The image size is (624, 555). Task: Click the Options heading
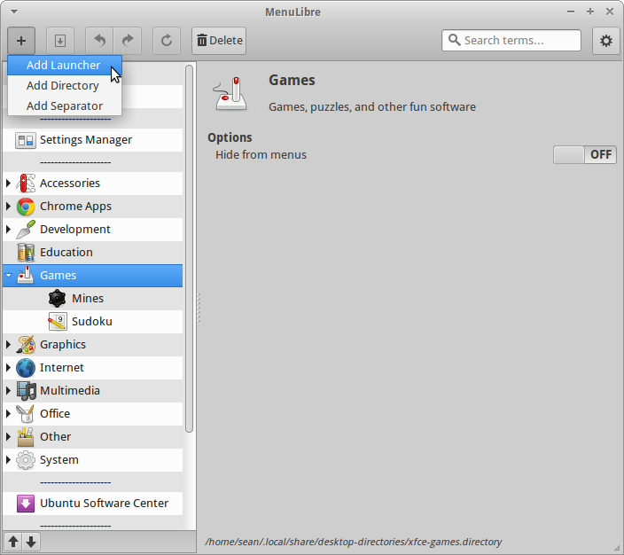[230, 137]
